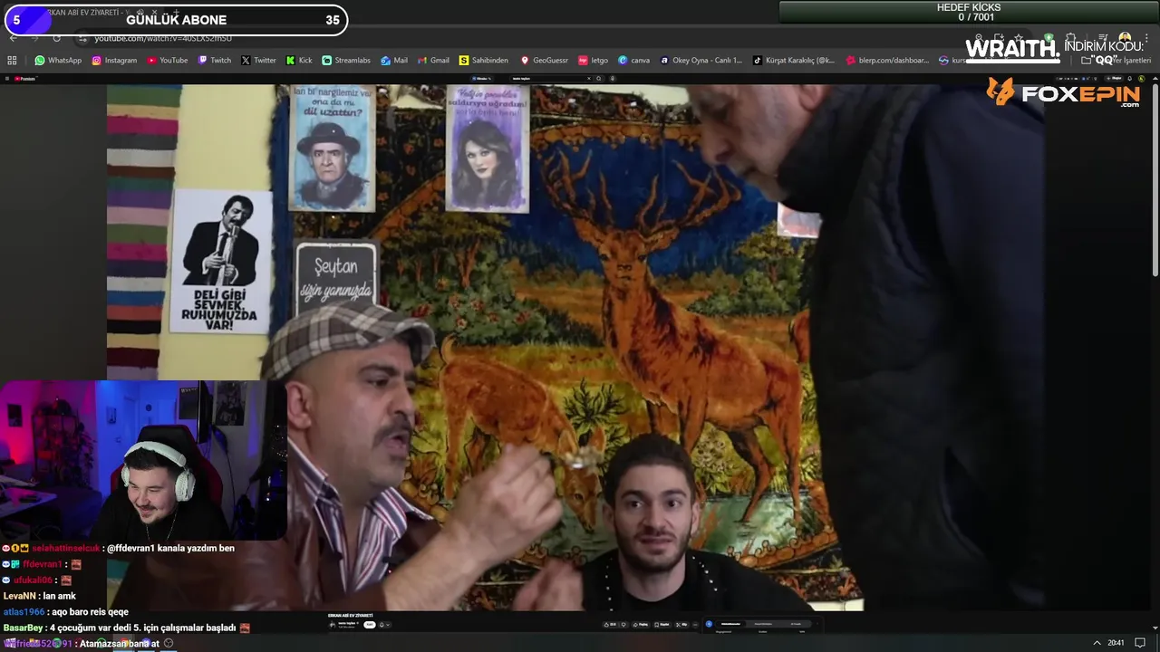
Task: Share the video with the share button
Action: (641, 624)
